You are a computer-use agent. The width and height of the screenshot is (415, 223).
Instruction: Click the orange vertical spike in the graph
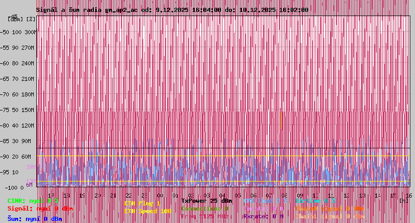[281, 121]
